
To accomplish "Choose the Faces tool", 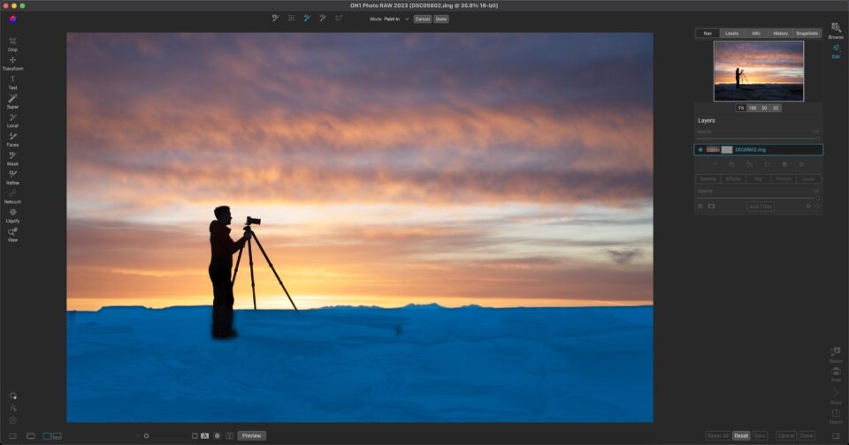I will [x=12, y=138].
